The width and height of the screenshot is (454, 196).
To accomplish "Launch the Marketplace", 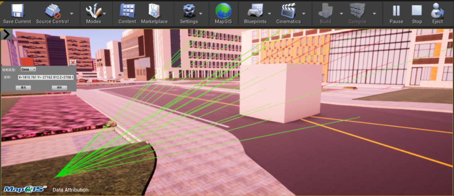I will [x=154, y=11].
